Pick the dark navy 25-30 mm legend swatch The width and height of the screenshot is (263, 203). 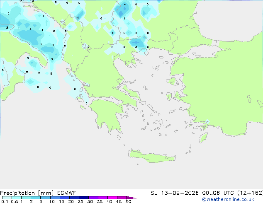click(x=84, y=198)
